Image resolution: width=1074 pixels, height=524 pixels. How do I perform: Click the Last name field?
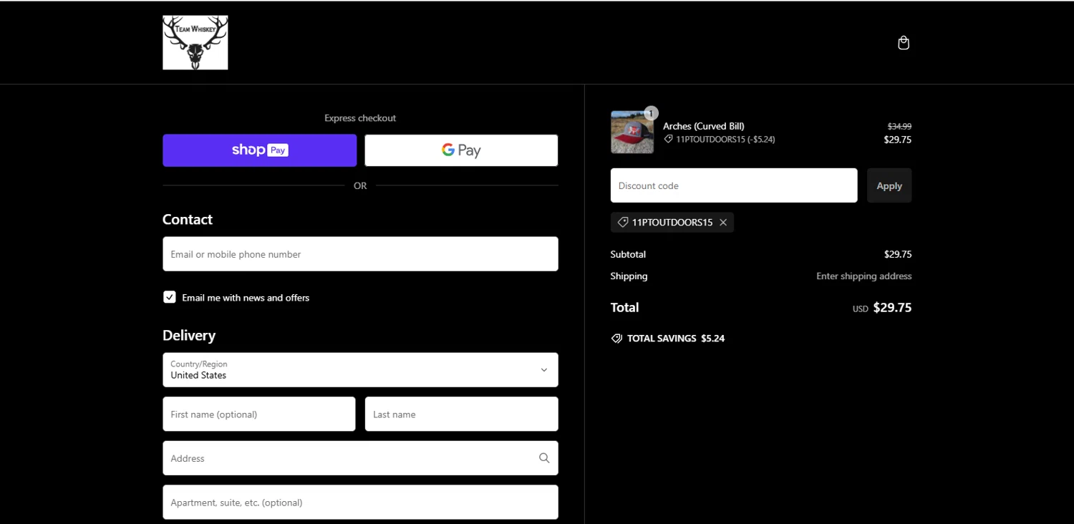[x=461, y=414]
